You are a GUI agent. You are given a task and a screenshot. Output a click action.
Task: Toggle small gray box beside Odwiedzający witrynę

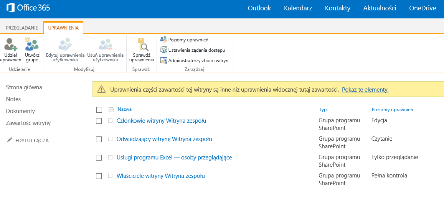tap(111, 139)
